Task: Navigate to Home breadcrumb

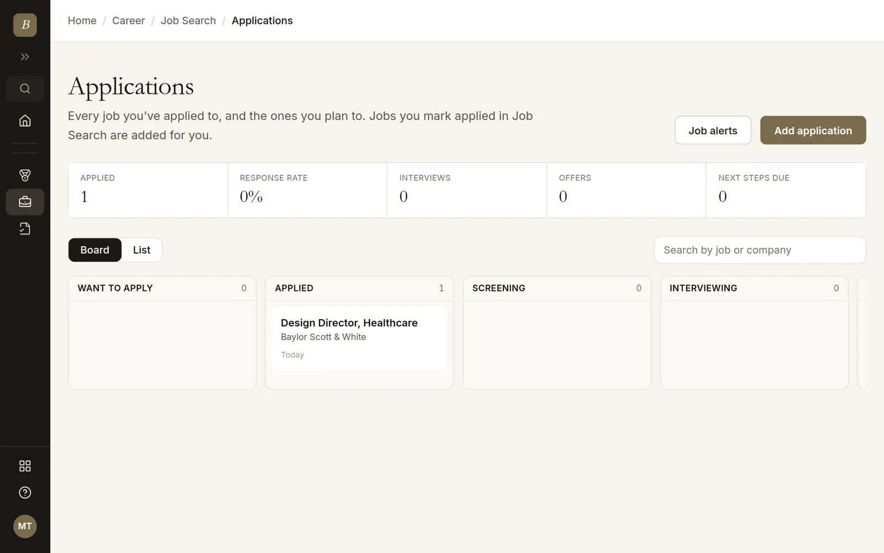Action: coord(82,20)
